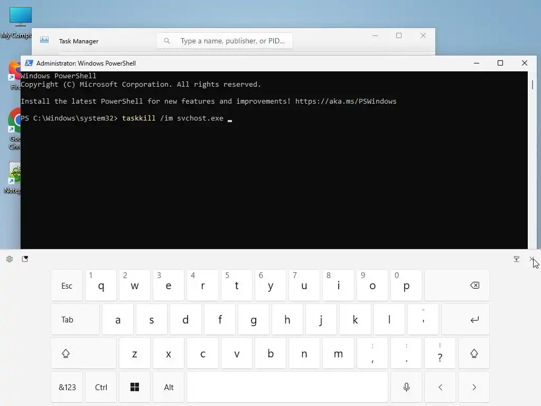Tap the j key
Image resolution: width=541 pixels, height=406 pixels.
coord(321,319)
